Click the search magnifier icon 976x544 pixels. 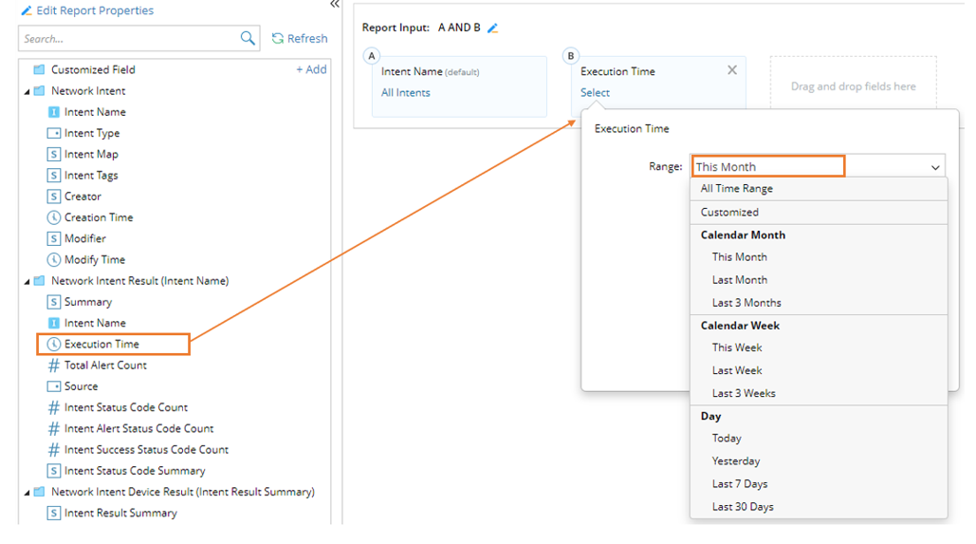point(248,38)
